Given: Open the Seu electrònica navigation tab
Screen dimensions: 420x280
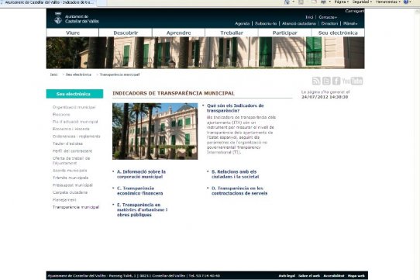Looking at the screenshot, I should pyautogui.click(x=338, y=33).
